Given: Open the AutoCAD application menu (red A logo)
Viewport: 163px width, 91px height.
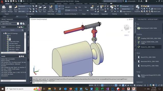Looking at the screenshot, I should pyautogui.click(x=2, y=2).
